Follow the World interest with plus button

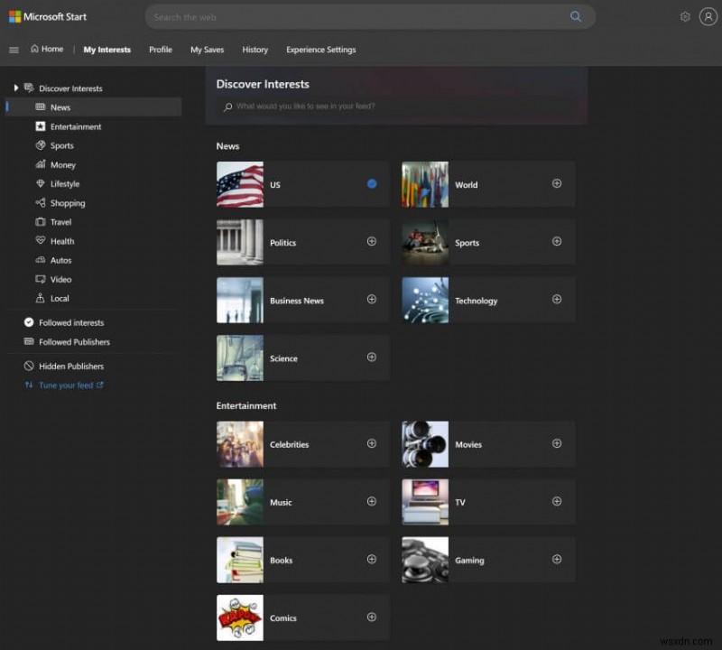point(557,183)
